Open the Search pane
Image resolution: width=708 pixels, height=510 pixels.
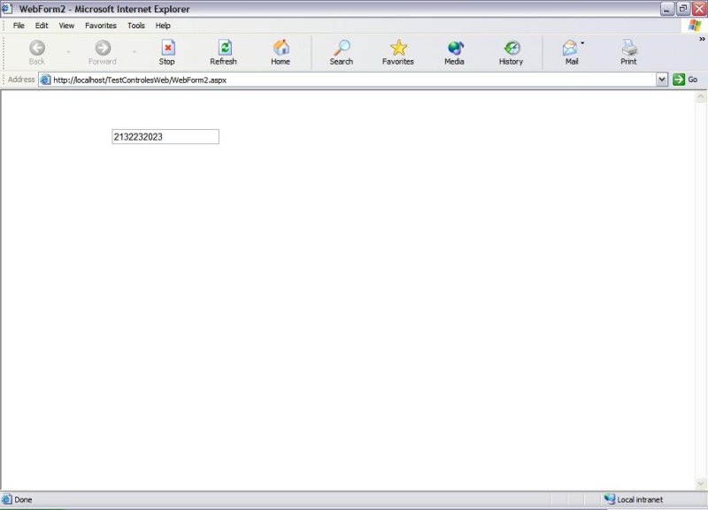pyautogui.click(x=342, y=52)
